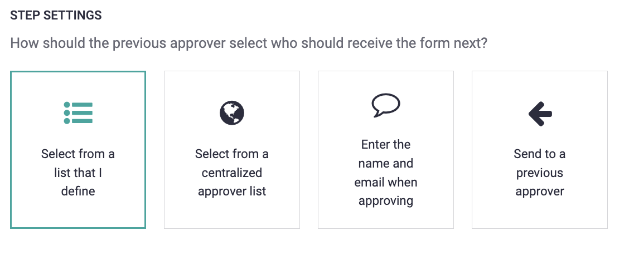Choose the 'Send to a previous approver' card
Image resolution: width=629 pixels, height=255 pixels.
pos(540,150)
